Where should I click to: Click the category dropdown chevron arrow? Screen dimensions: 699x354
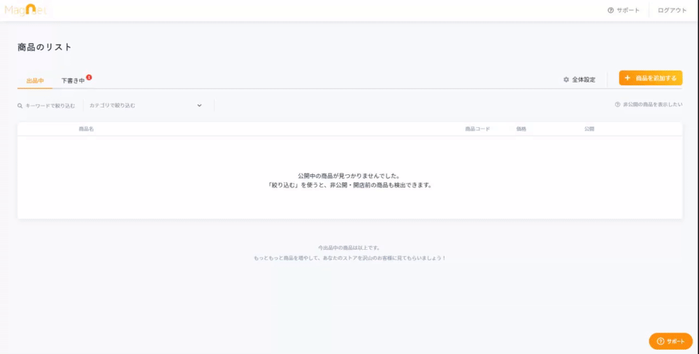pos(199,106)
